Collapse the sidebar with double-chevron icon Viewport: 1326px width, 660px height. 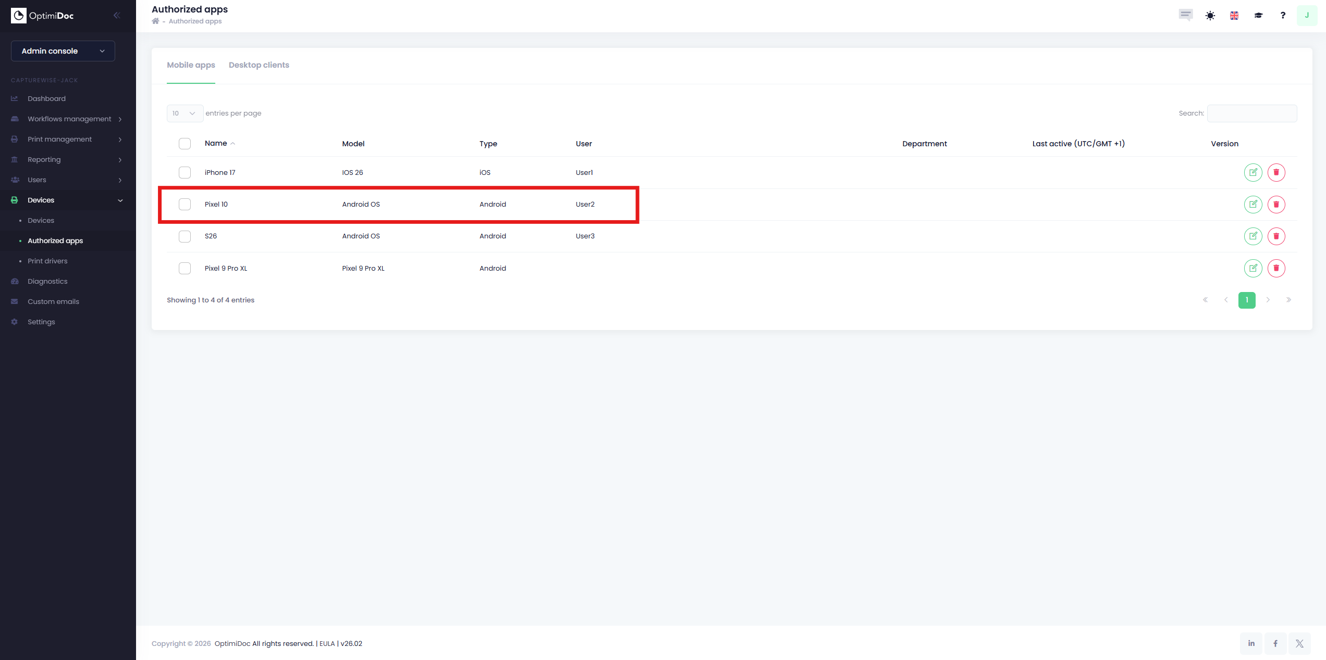click(117, 16)
